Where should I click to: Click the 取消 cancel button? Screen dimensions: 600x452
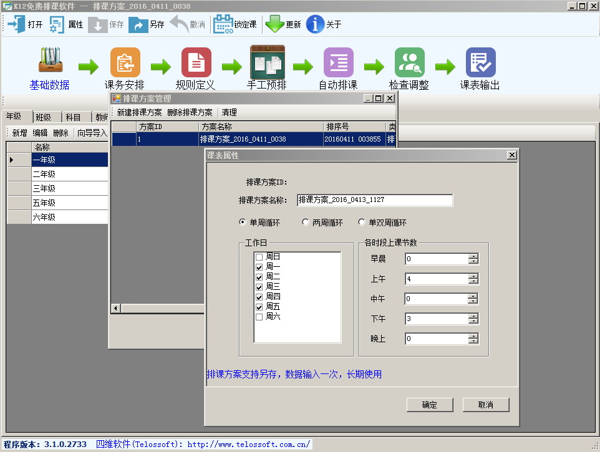click(x=486, y=405)
